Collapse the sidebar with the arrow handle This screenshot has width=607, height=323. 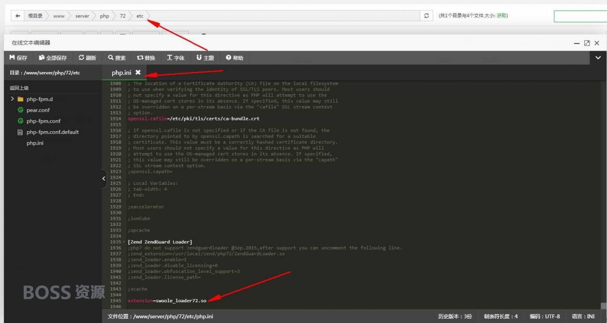(x=104, y=179)
